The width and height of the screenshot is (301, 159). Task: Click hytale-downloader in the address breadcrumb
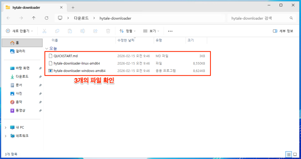tap(115, 18)
